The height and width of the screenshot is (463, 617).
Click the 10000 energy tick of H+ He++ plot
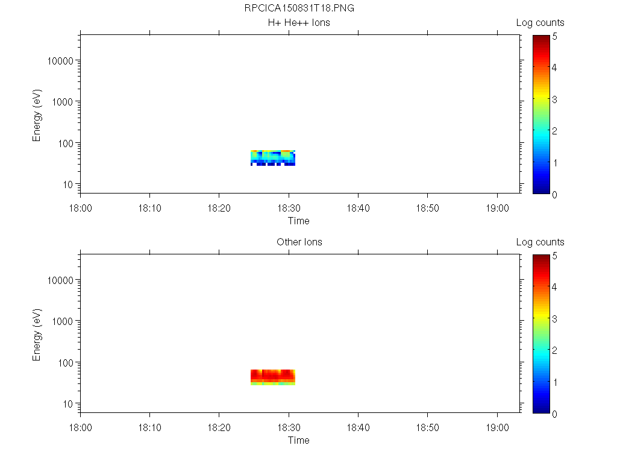click(x=60, y=61)
